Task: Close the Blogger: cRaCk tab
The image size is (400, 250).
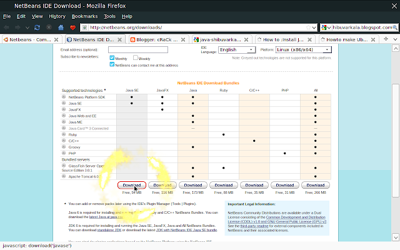Action: (x=183, y=39)
